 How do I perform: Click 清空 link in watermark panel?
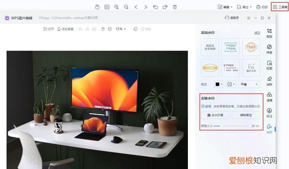click(257, 33)
